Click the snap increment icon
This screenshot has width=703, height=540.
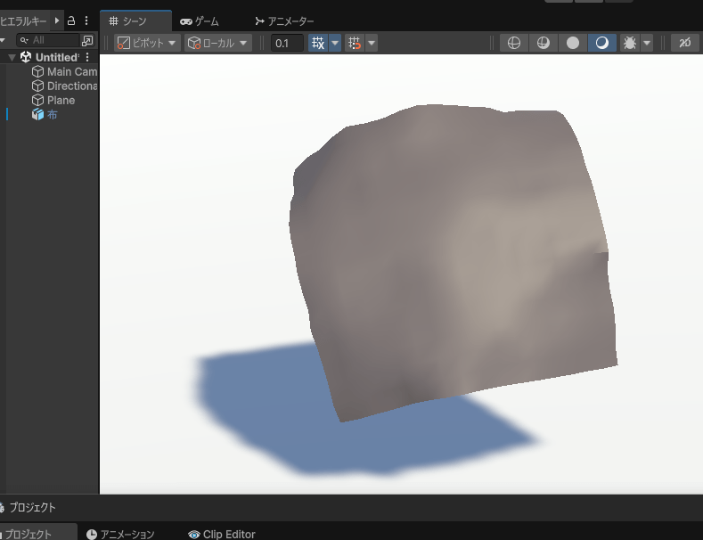pos(355,43)
